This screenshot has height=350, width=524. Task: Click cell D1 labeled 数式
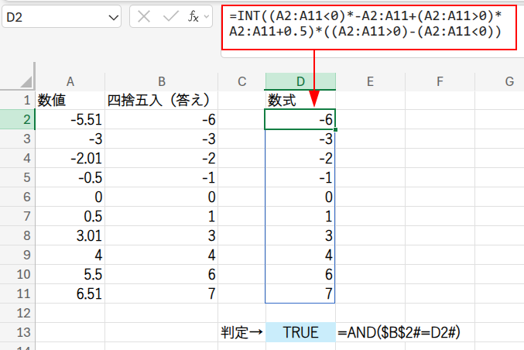(300, 100)
